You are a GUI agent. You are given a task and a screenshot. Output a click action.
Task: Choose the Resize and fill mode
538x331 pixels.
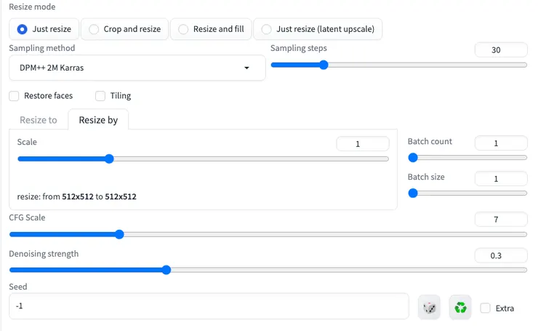[x=183, y=29]
